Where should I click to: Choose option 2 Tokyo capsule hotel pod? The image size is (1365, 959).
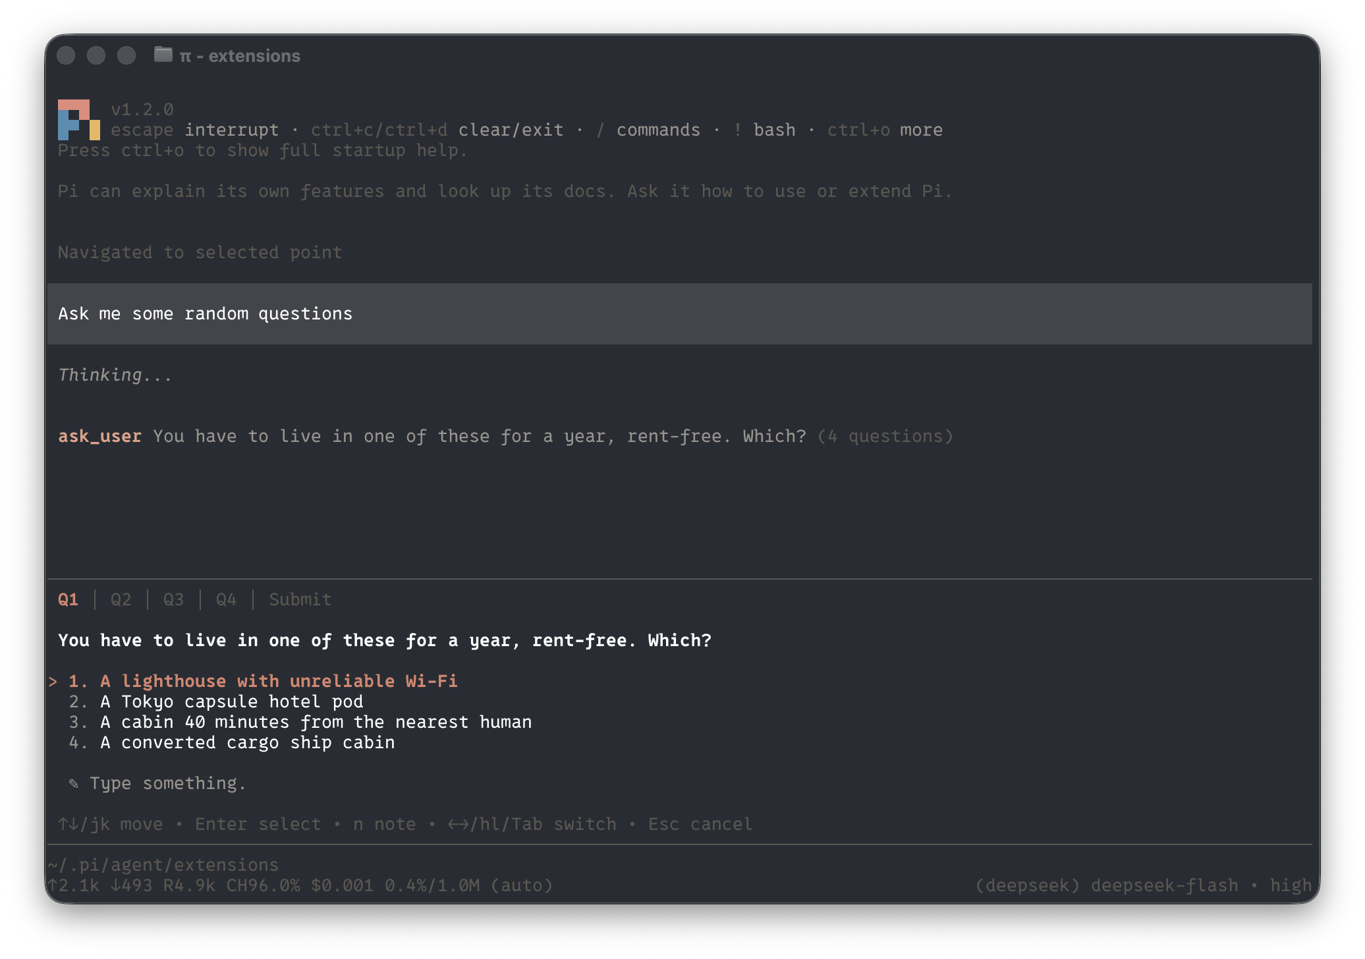[x=215, y=701]
